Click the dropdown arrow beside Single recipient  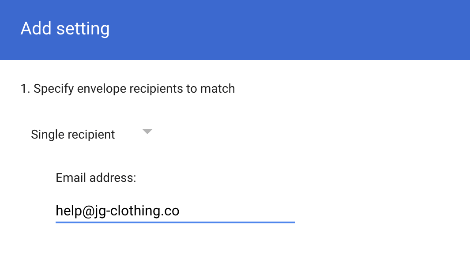click(x=147, y=132)
